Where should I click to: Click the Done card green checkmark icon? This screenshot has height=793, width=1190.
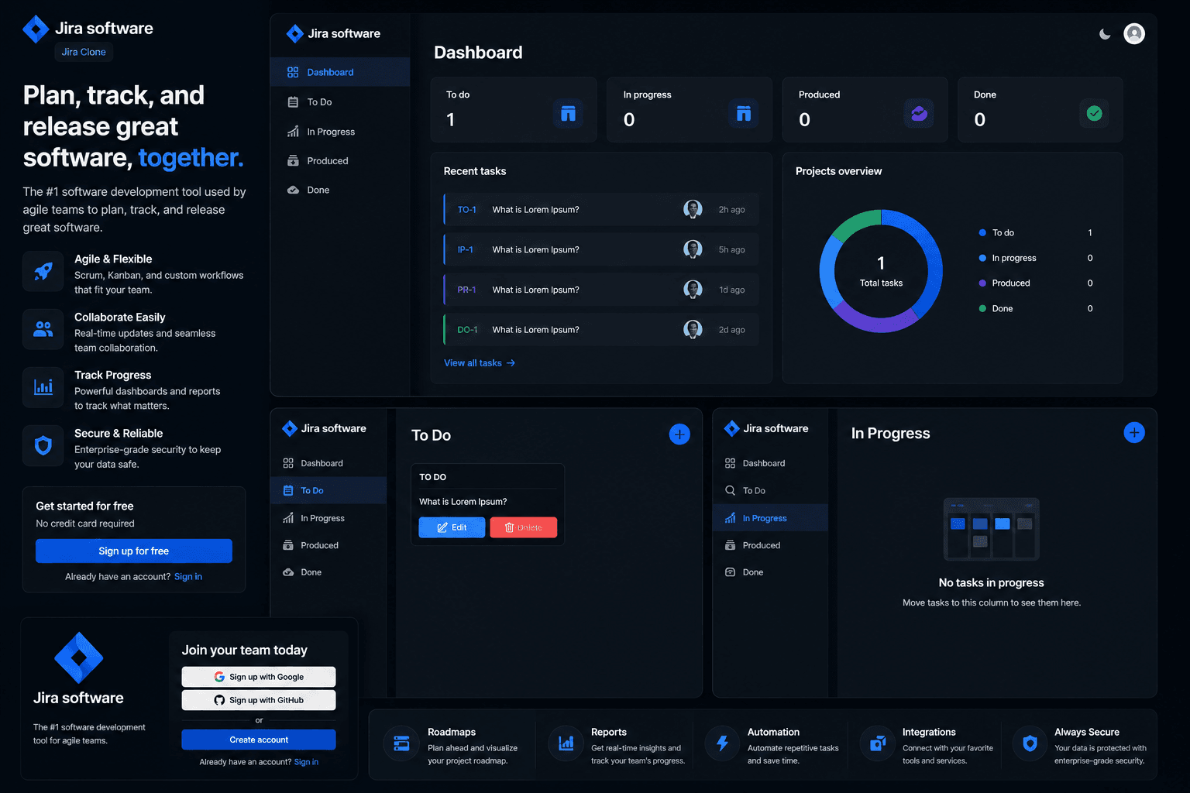(x=1094, y=114)
